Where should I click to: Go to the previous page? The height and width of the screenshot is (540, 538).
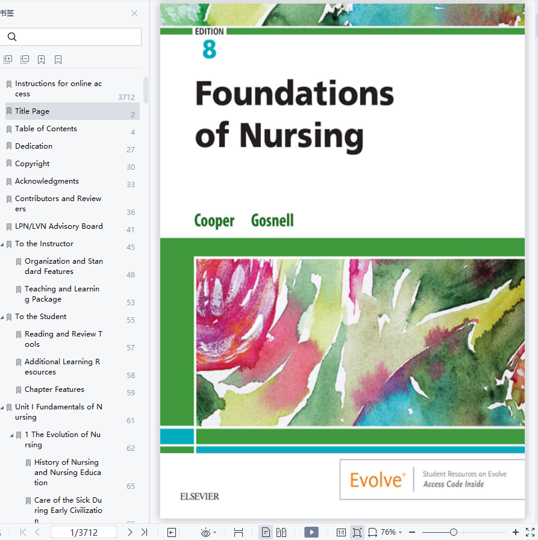click(37, 532)
